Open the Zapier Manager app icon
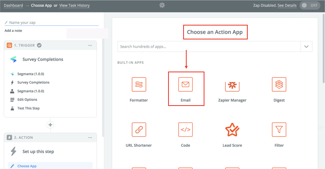The image size is (325, 169). 232,86
